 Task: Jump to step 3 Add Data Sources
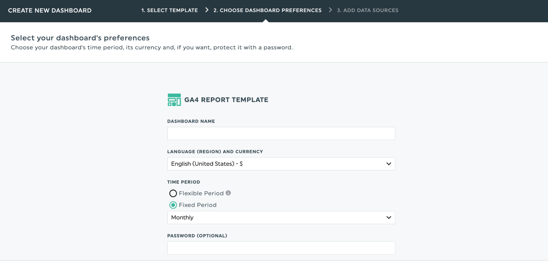point(368,10)
